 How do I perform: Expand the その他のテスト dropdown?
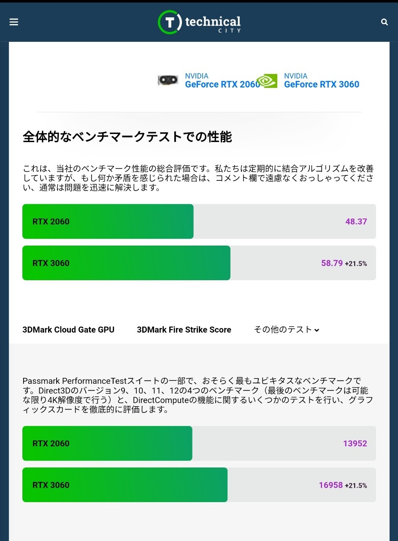(x=283, y=330)
